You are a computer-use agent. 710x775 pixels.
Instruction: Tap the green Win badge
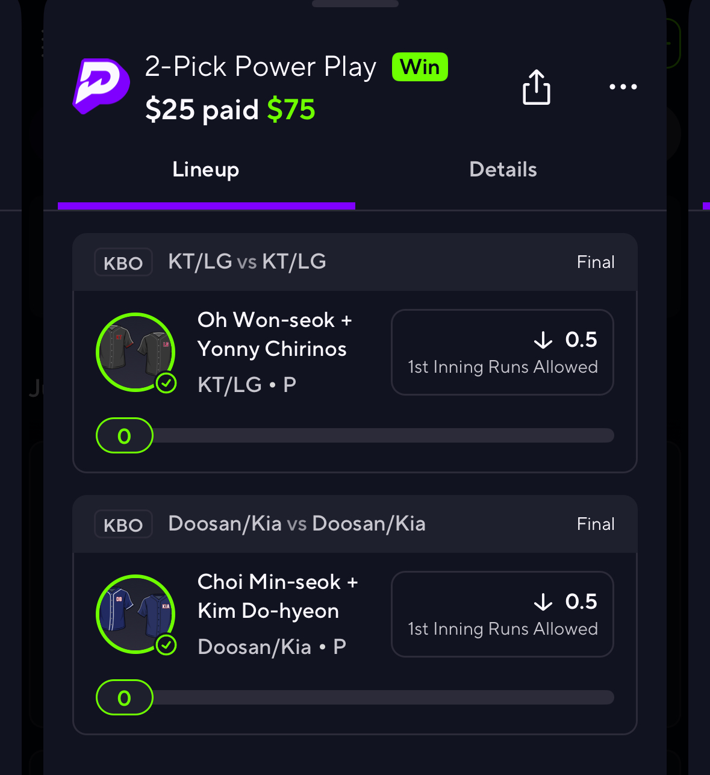420,67
